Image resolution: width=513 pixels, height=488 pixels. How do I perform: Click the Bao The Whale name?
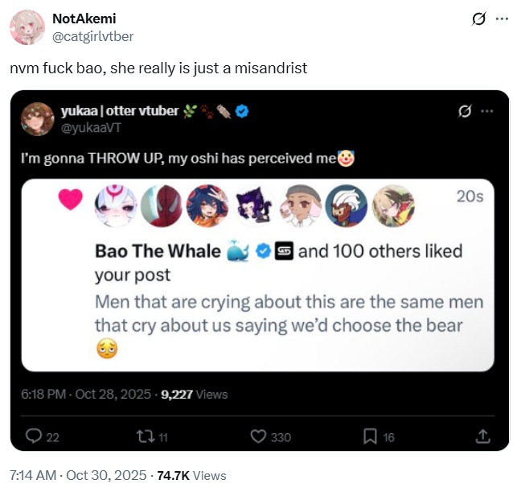158,251
